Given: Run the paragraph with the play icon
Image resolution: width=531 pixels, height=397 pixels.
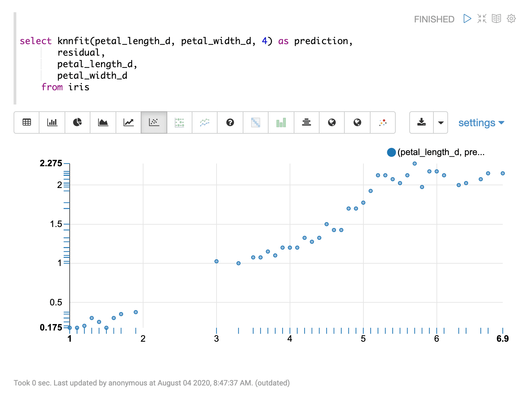Looking at the screenshot, I should [x=467, y=19].
